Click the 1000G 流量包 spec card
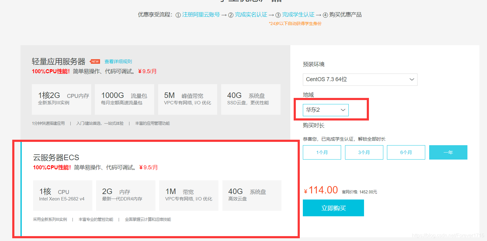487x241 pixels. (x=125, y=99)
